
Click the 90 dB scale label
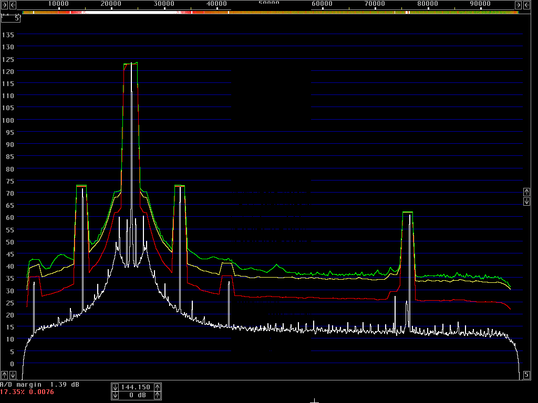tap(10, 145)
